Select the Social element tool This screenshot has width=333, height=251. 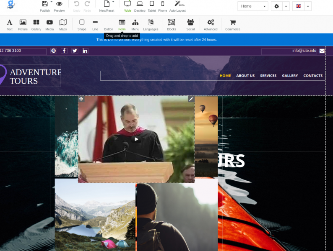[190, 25]
